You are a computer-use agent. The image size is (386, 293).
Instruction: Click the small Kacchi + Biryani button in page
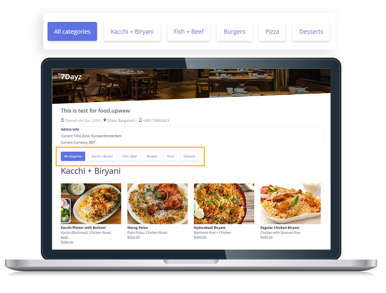[102, 156]
